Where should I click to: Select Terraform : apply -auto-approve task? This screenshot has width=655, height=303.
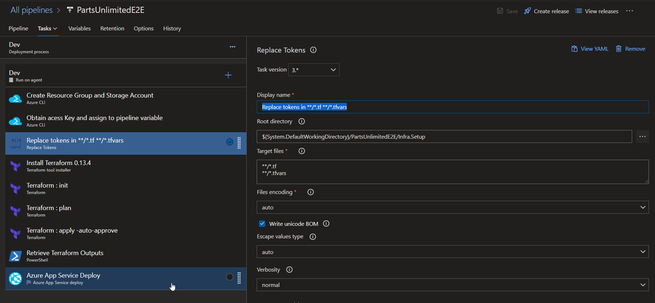point(125,233)
